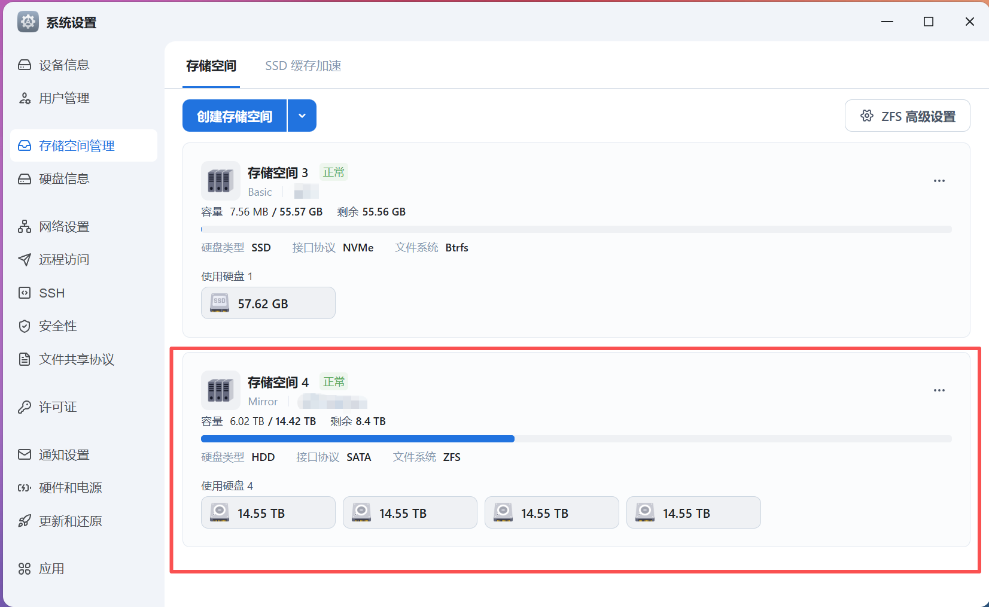Open the more options menu for 存储空间 3
Screen dimensions: 989x607
coord(939,181)
